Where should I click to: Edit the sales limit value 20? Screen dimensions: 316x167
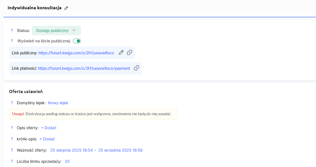pos(67,162)
